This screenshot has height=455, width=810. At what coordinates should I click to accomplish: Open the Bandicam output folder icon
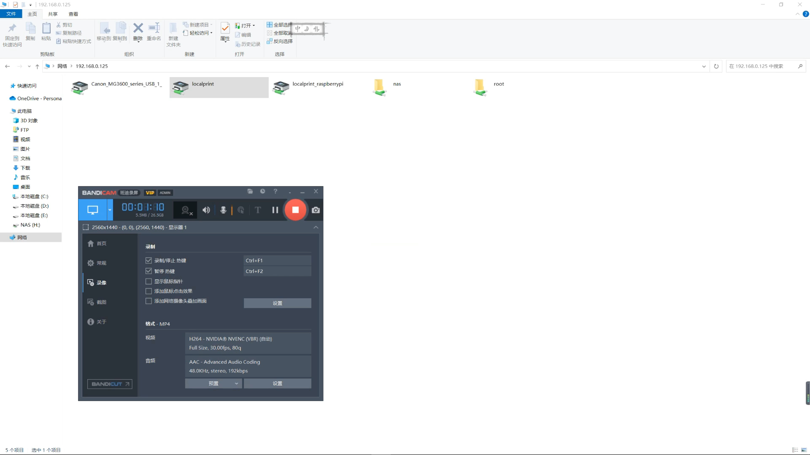coord(250,191)
